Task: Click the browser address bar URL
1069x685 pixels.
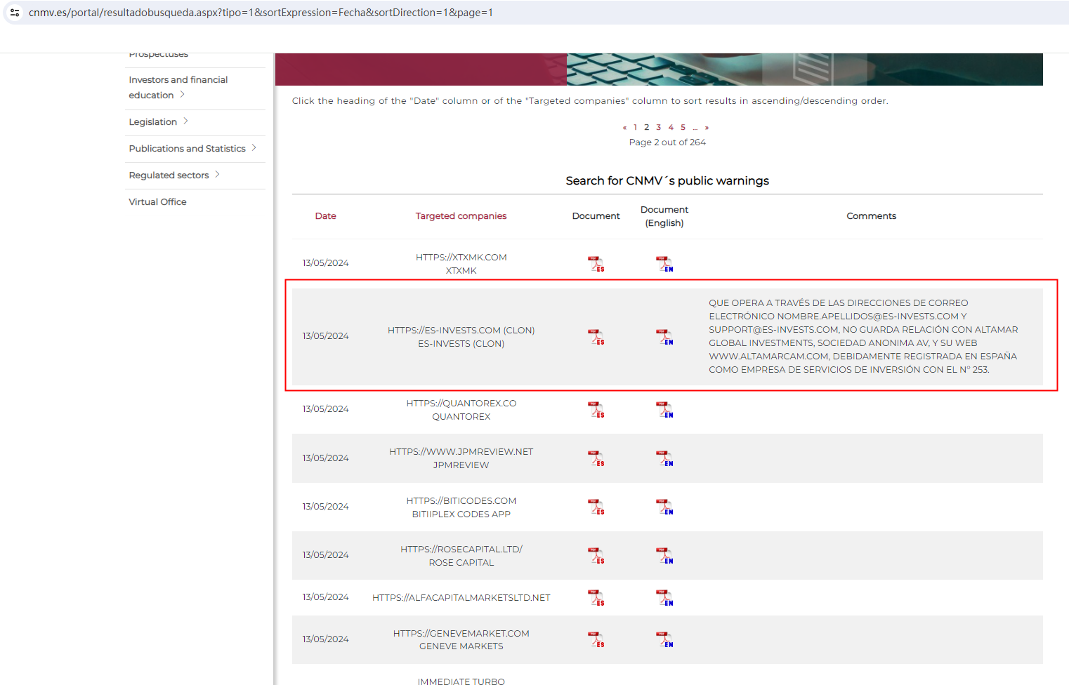Action: pyautogui.click(x=261, y=13)
